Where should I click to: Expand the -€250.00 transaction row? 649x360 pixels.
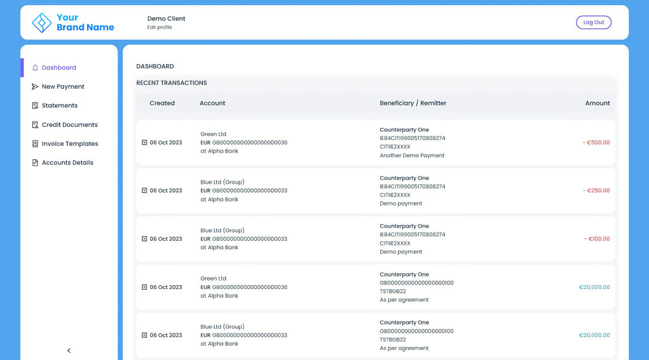coord(145,191)
